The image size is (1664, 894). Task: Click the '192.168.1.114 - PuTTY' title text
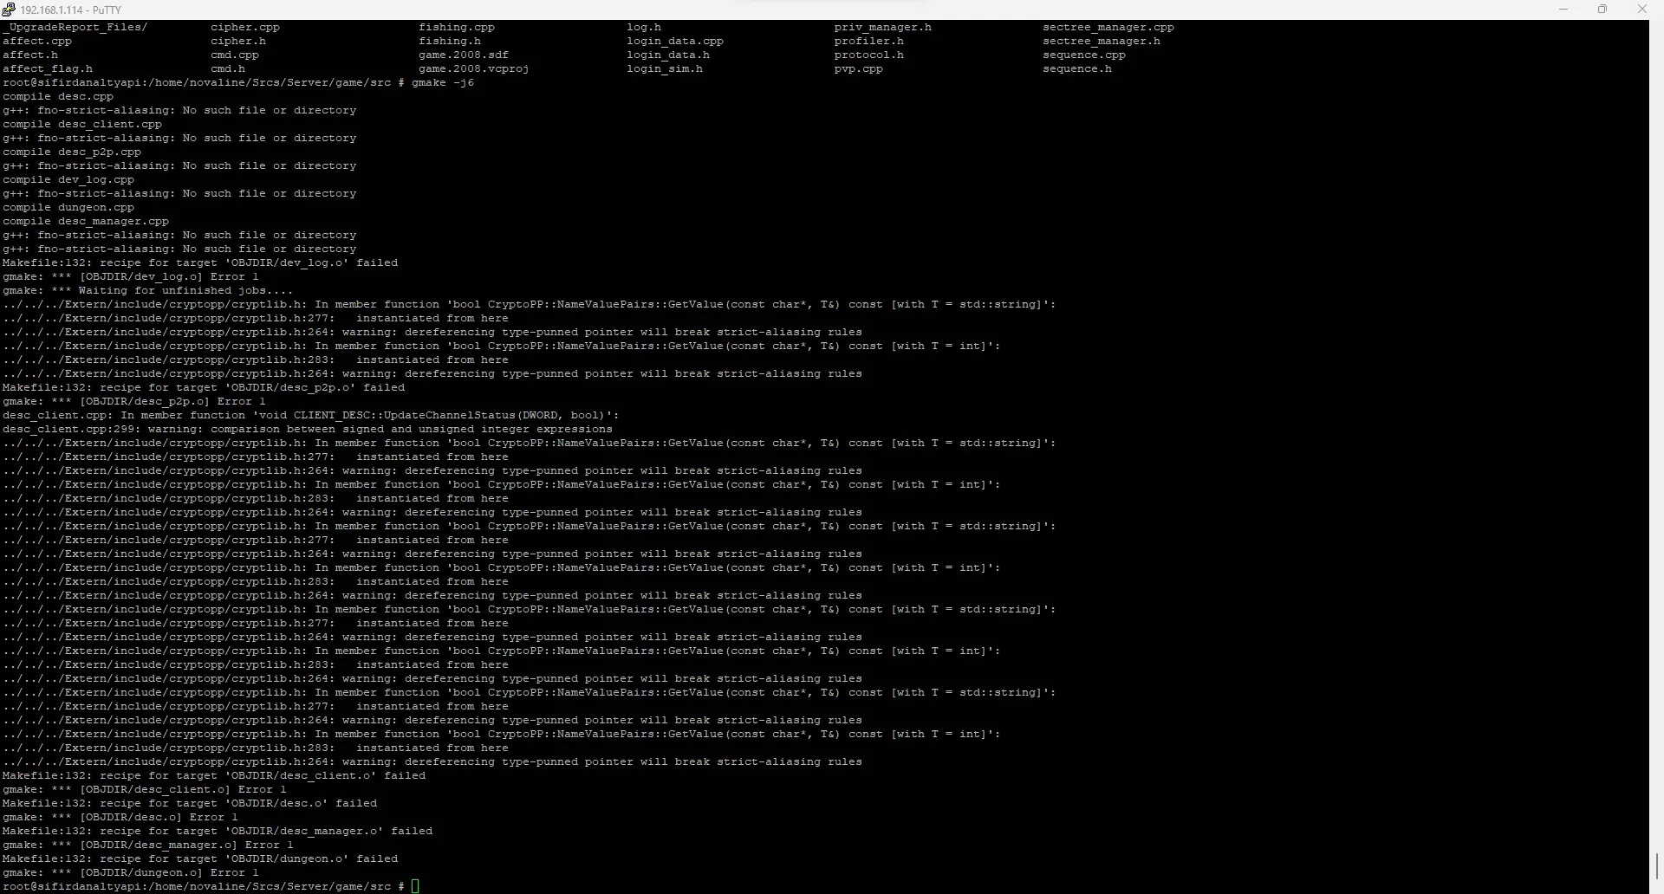click(71, 10)
